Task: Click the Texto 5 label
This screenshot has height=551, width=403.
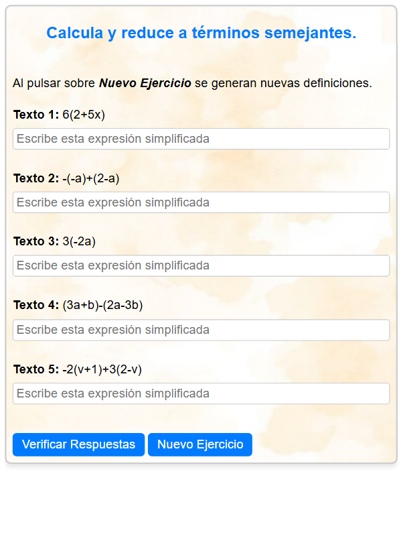Action: [x=36, y=369]
